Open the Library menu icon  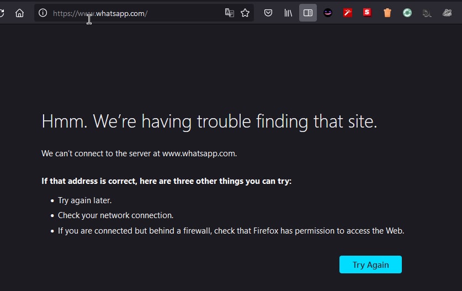pos(288,13)
